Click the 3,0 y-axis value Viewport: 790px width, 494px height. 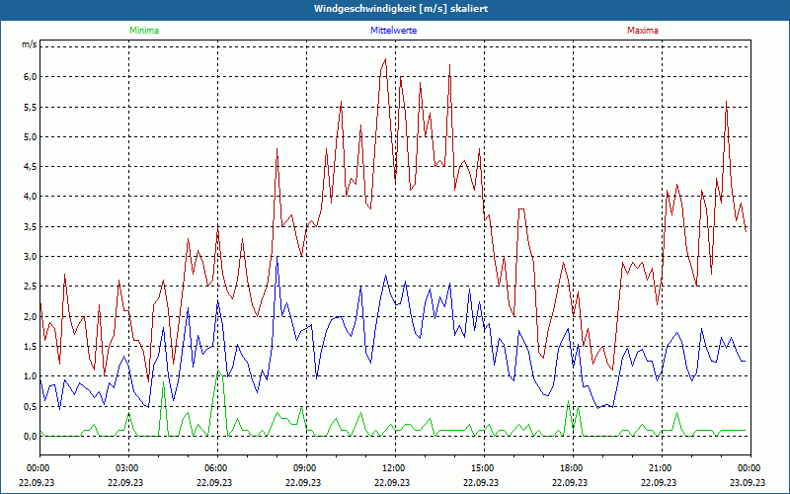point(31,257)
